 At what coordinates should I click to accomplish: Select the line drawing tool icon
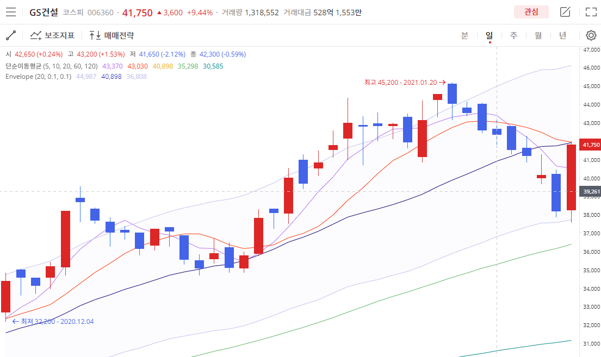(11, 36)
